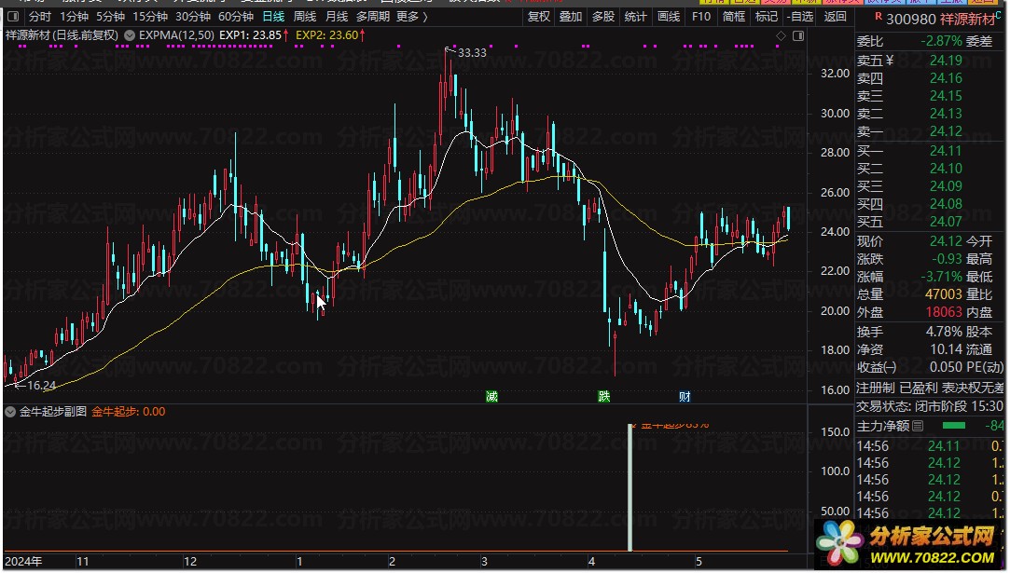Select the 5分钟 period tab
The image size is (1010, 573).
coord(110,16)
